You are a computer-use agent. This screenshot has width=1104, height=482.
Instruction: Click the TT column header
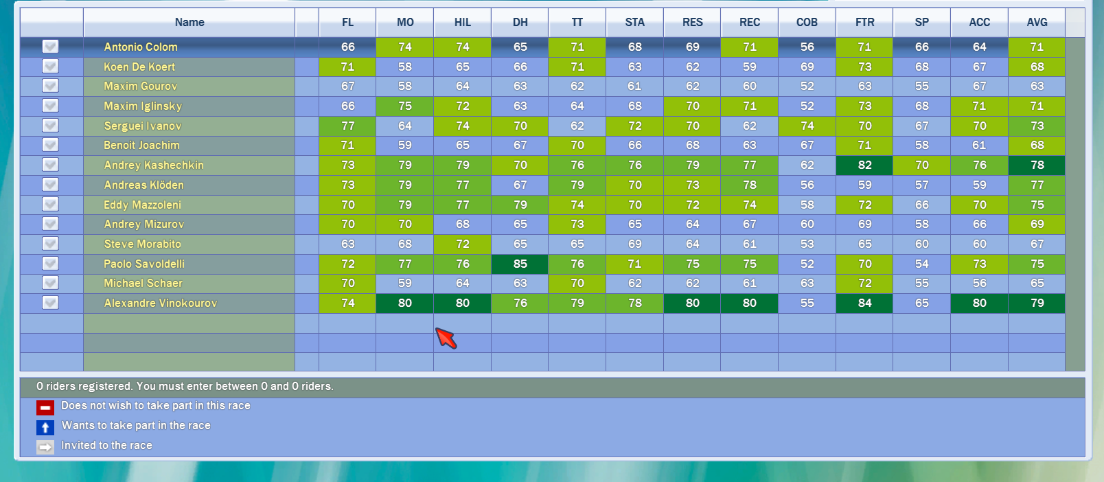577,23
